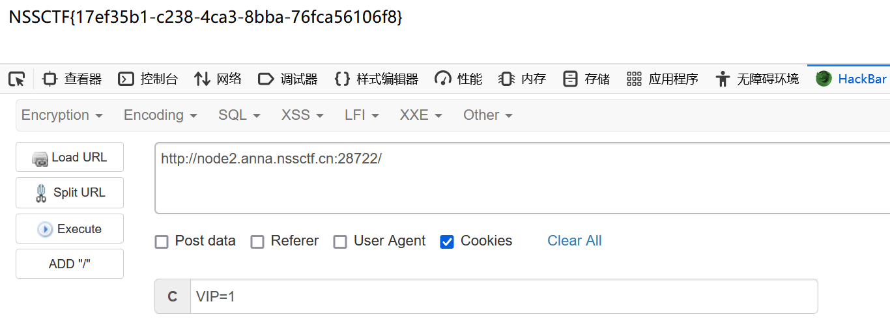Screen dimensions: 890x321
Task: Expand the Encryption dropdown menu
Action: pyautogui.click(x=62, y=115)
